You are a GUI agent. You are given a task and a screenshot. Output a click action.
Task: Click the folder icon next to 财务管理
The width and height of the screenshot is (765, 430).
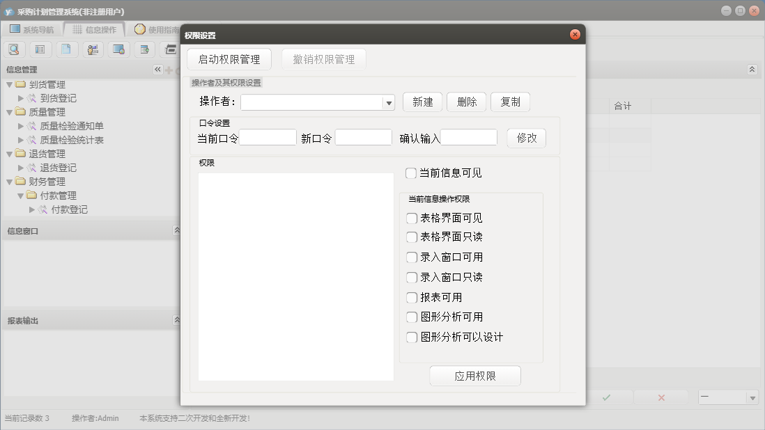pyautogui.click(x=20, y=181)
